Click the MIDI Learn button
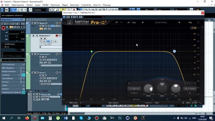This screenshot has width=215, height=121. tap(73, 103)
